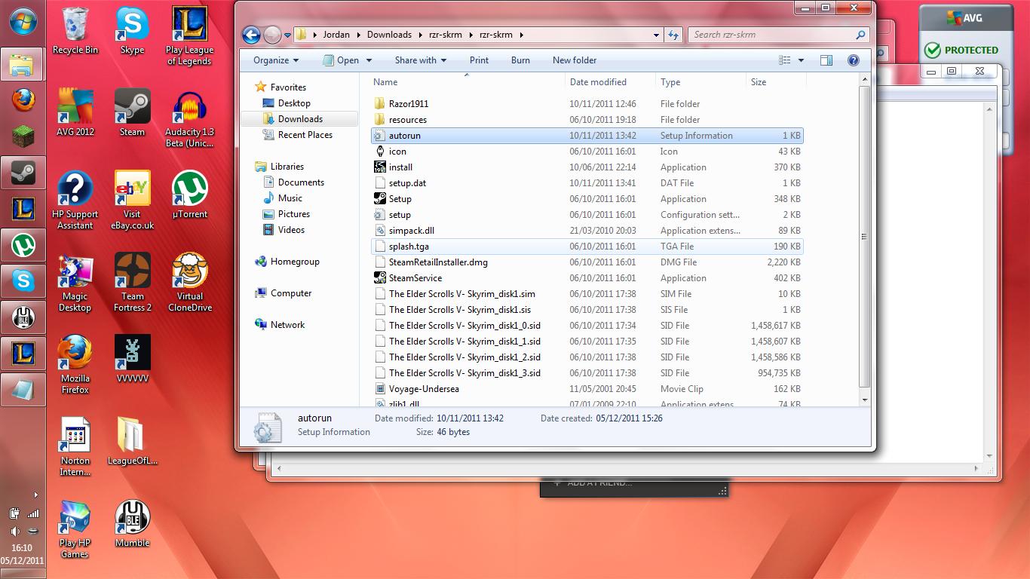
Task: Open the Recycle Bin desktop icon
Action: pos(75,30)
